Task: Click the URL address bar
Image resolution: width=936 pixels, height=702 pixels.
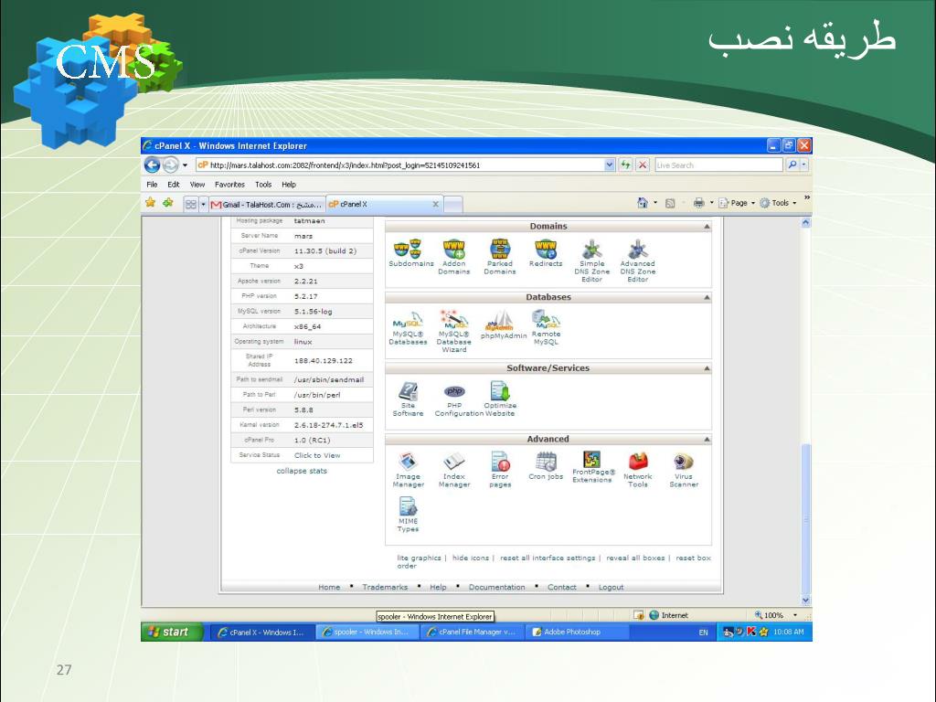Action: [400, 165]
